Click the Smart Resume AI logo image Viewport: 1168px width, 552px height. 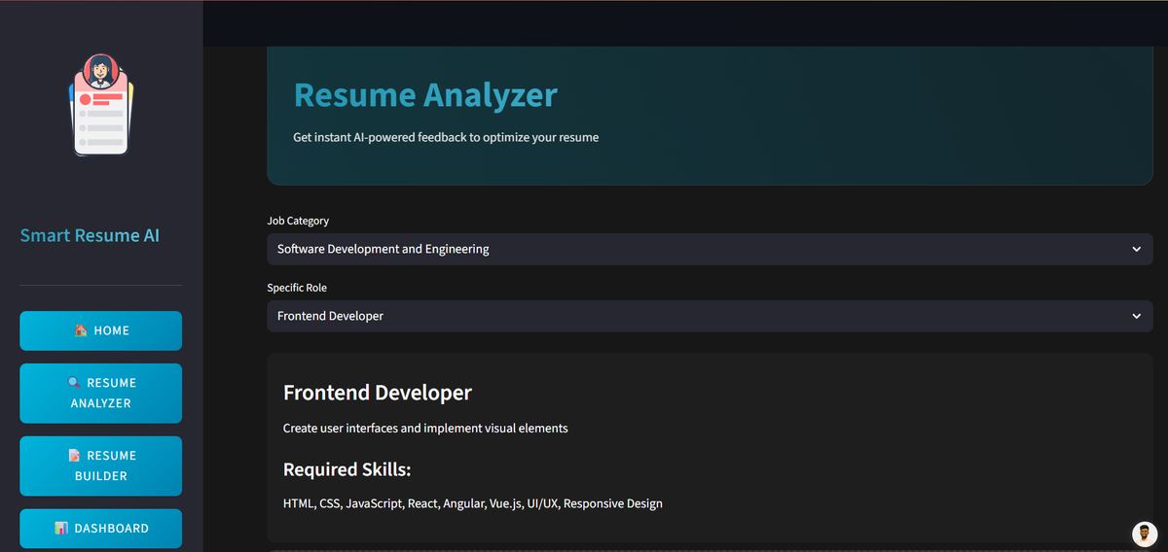(x=101, y=105)
